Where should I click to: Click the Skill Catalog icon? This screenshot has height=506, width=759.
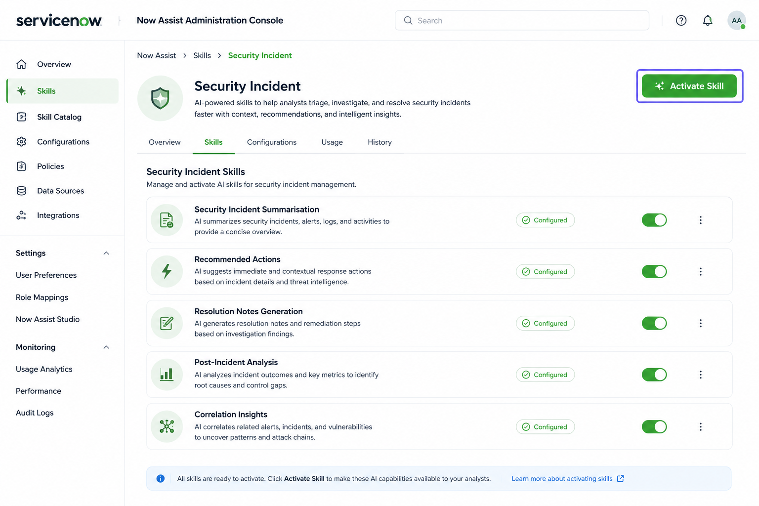[21, 117]
